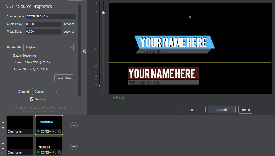Expand the Cut transition dropdown
275x156 pixels.
(192, 110)
